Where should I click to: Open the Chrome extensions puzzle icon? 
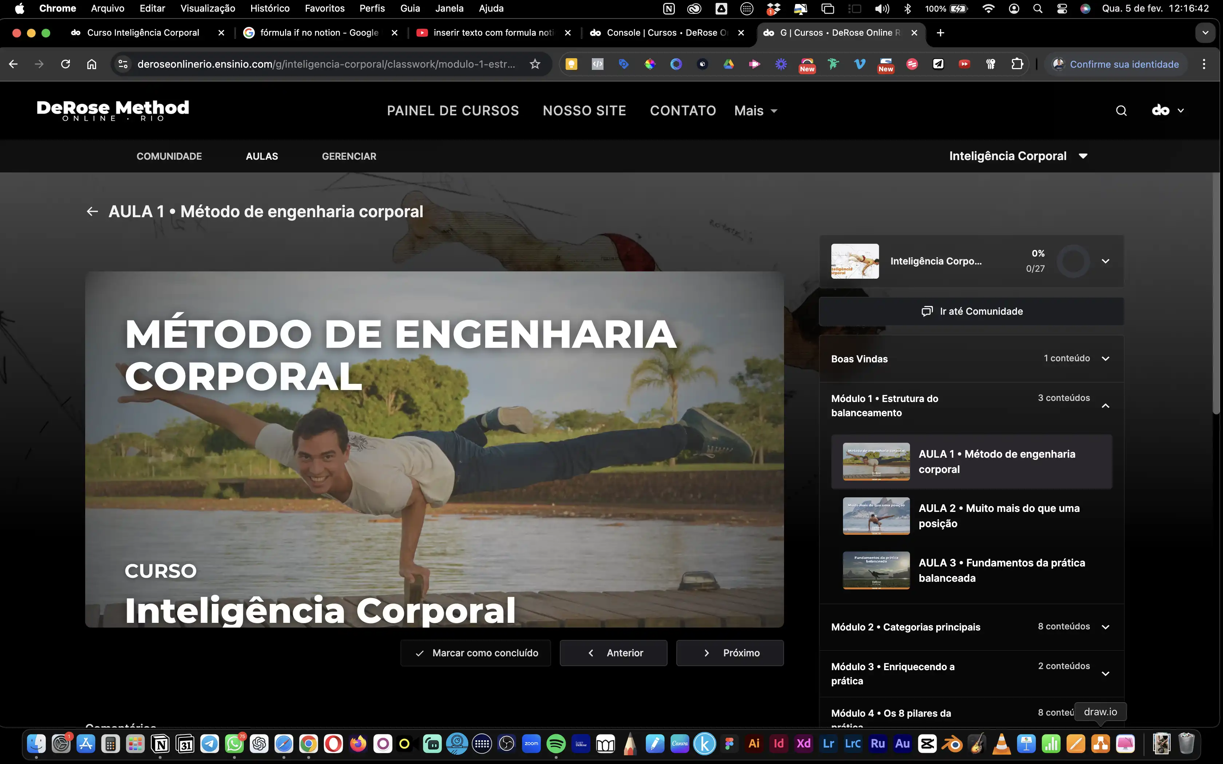click(x=1017, y=64)
